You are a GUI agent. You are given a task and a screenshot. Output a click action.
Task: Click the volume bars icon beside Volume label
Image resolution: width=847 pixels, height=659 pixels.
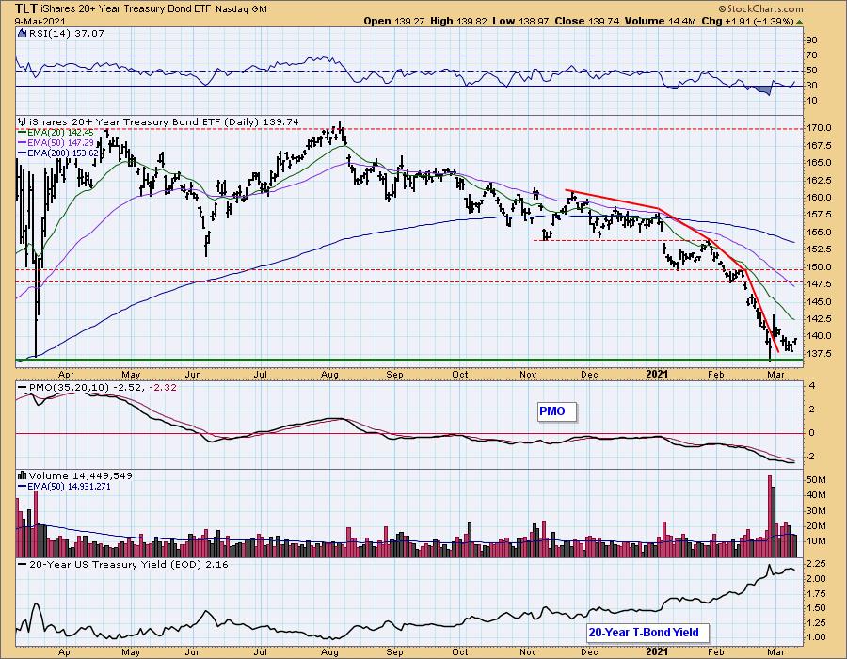[x=23, y=475]
